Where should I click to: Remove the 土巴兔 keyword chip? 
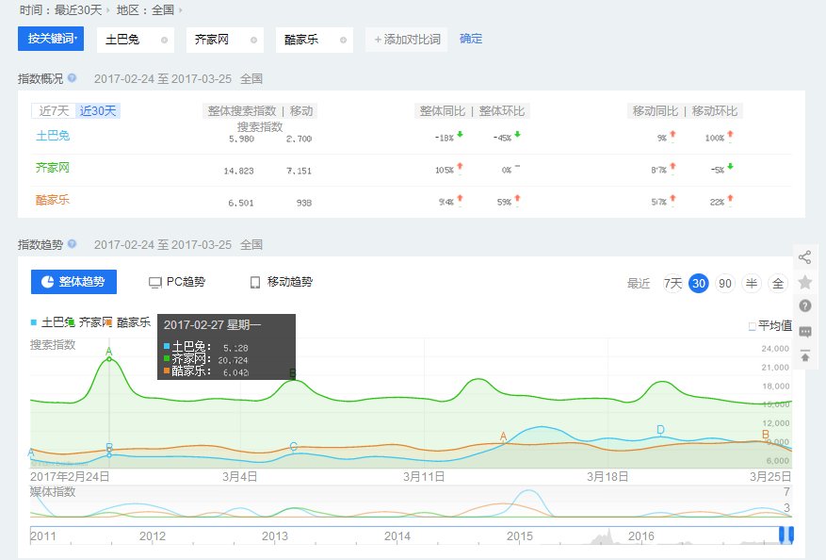(165, 41)
